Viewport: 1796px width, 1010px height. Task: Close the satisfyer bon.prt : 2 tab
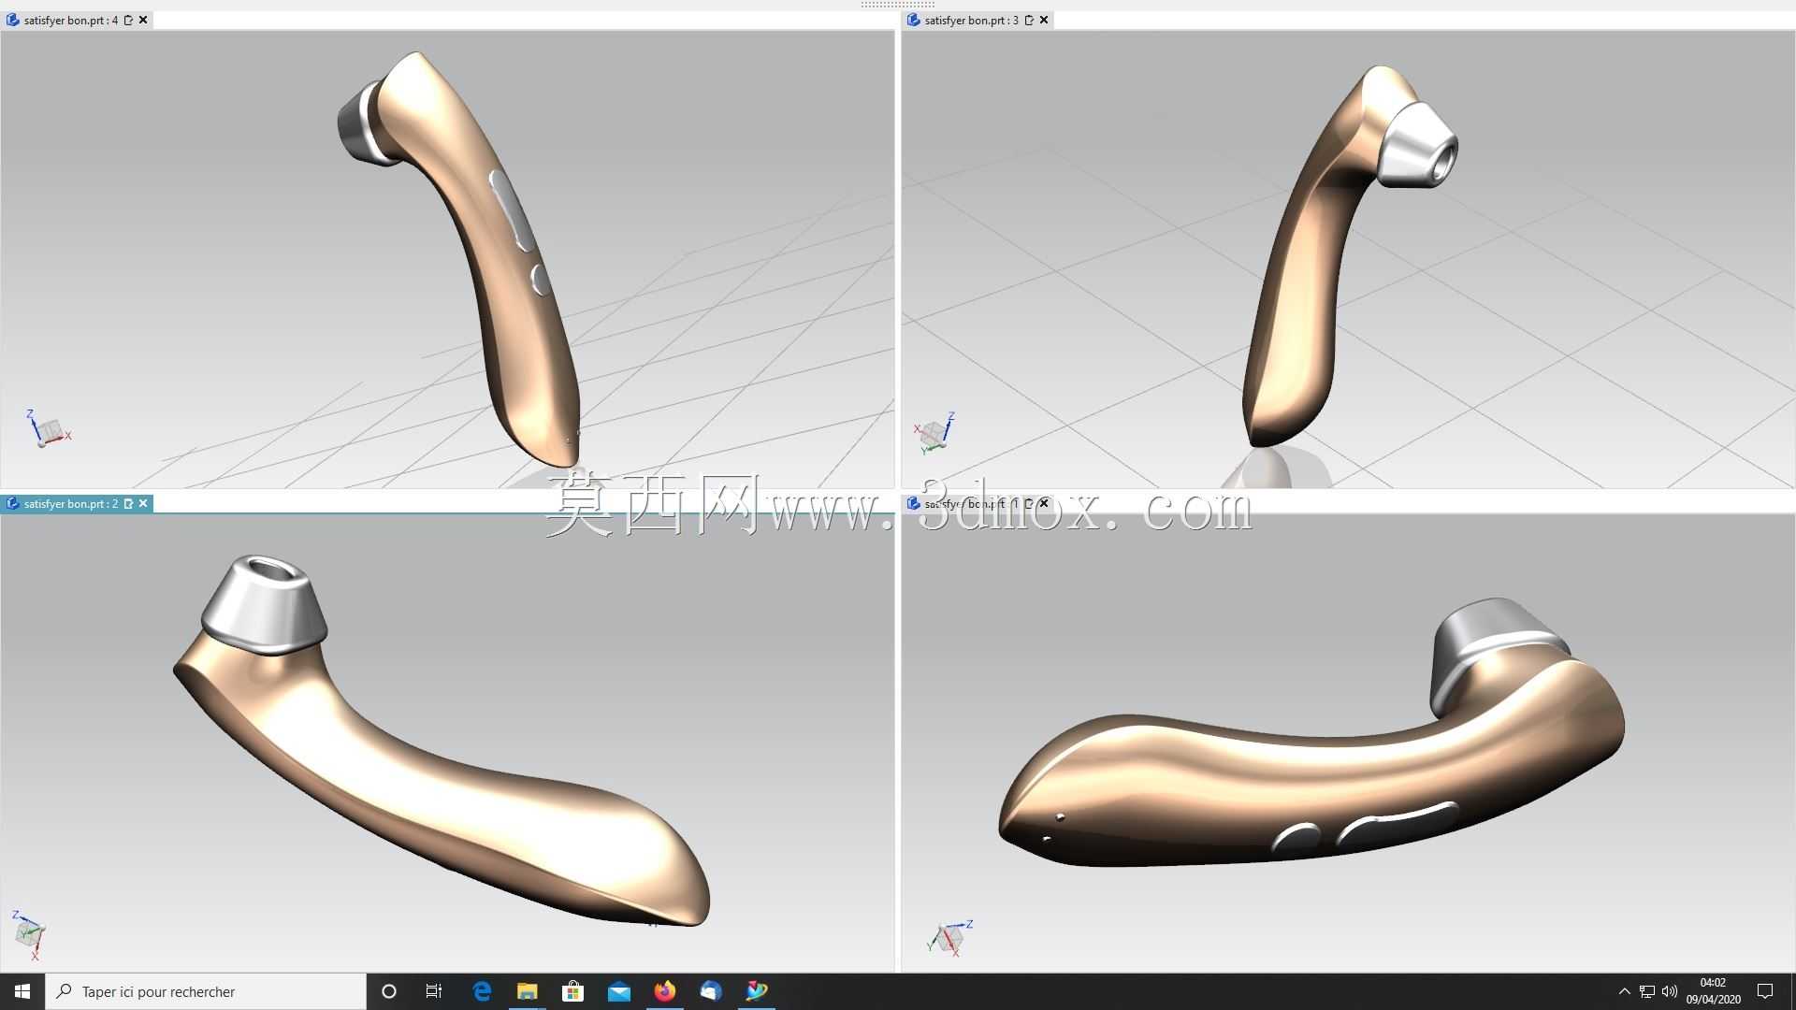click(x=143, y=503)
